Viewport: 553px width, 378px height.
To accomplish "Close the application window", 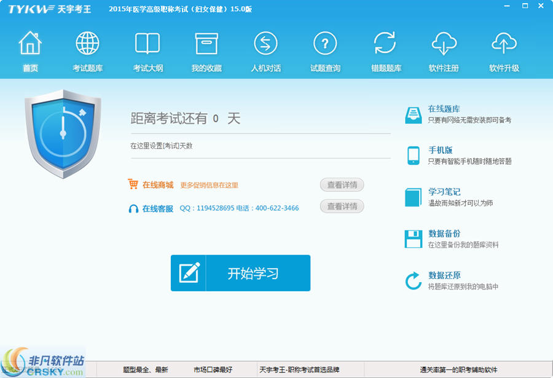I will tap(541, 6).
